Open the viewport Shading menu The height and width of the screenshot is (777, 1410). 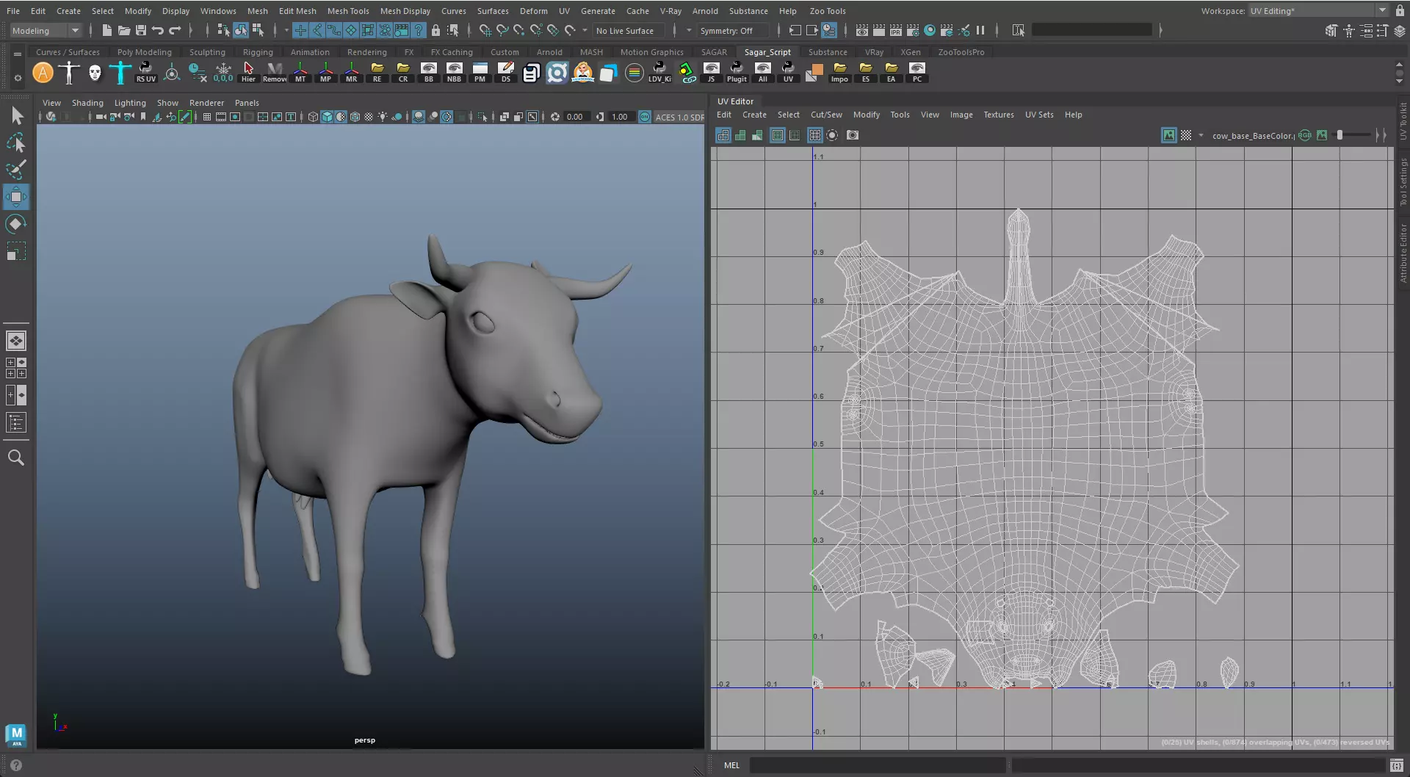point(87,103)
